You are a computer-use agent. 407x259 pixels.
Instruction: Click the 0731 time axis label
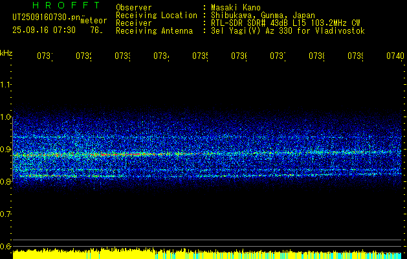[45, 56]
